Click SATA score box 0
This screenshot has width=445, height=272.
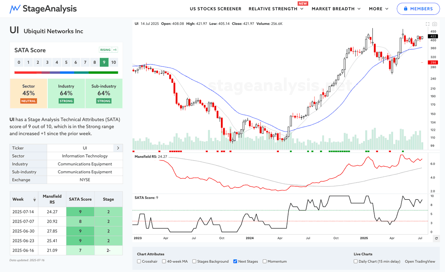tap(19, 62)
